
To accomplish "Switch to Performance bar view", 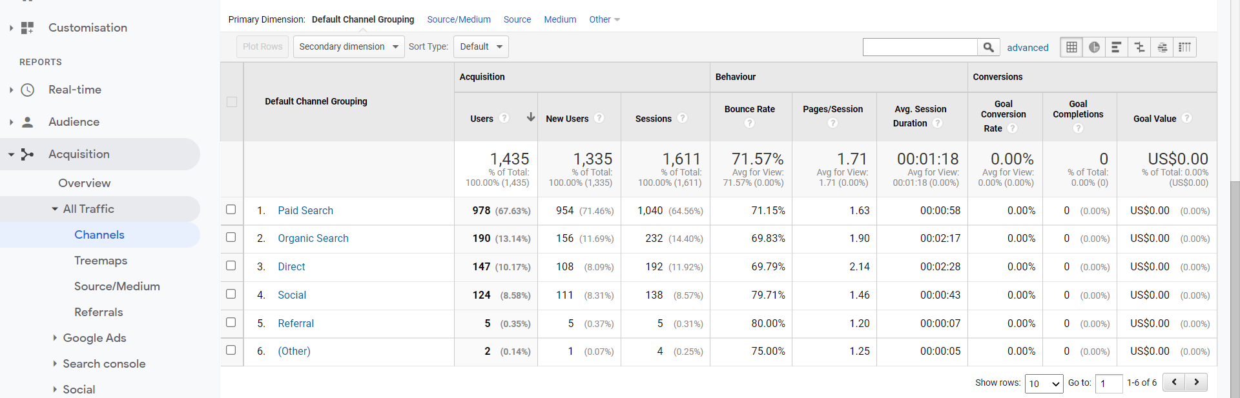I will click(x=1116, y=47).
